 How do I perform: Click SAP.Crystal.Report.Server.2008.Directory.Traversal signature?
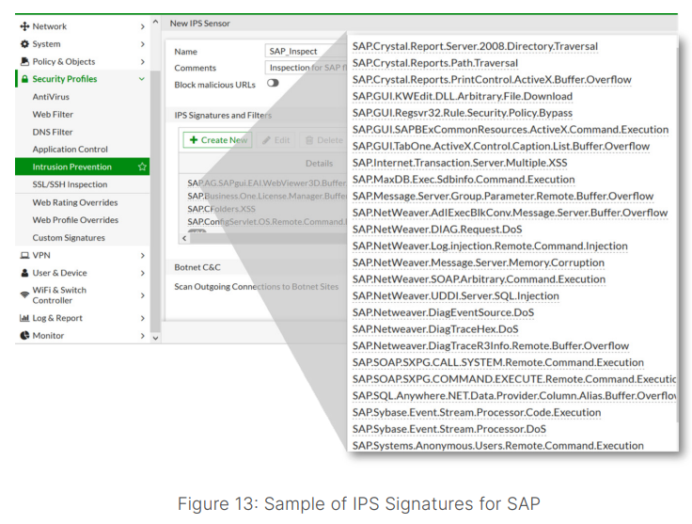(475, 46)
